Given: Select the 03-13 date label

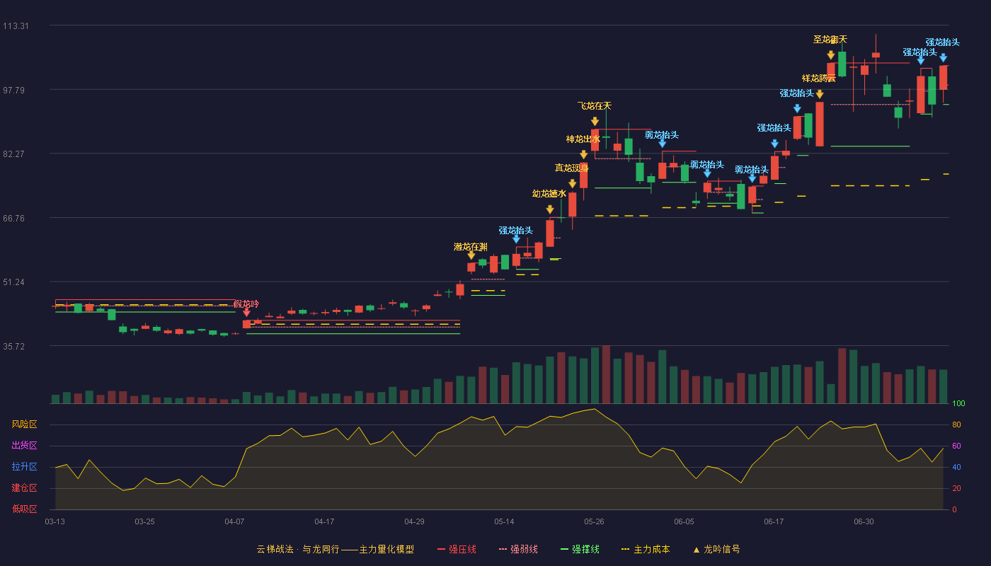Looking at the screenshot, I should [55, 521].
